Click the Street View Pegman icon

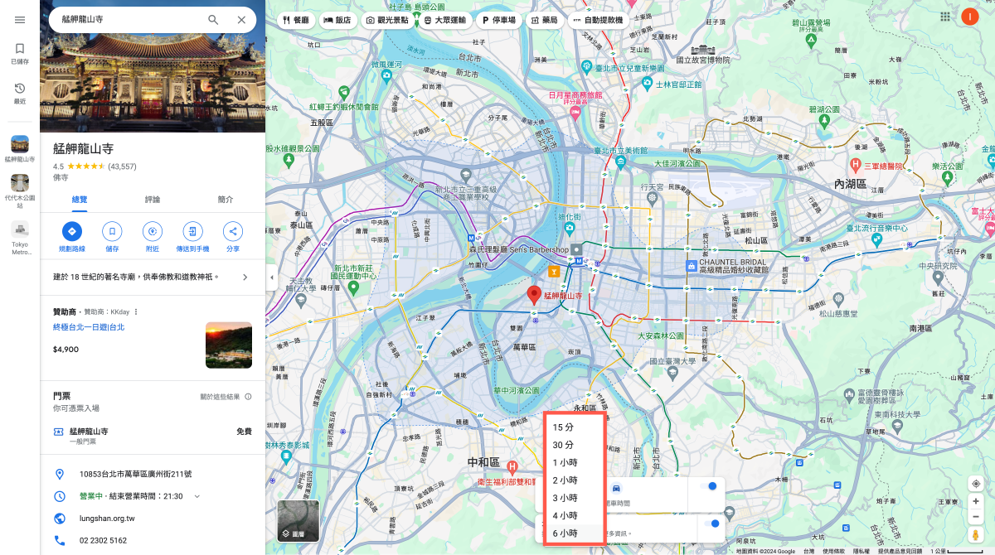point(977,535)
